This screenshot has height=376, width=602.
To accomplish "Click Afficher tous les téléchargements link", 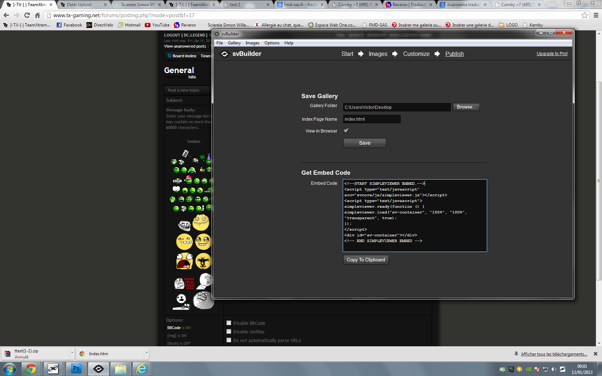I will pyautogui.click(x=554, y=354).
